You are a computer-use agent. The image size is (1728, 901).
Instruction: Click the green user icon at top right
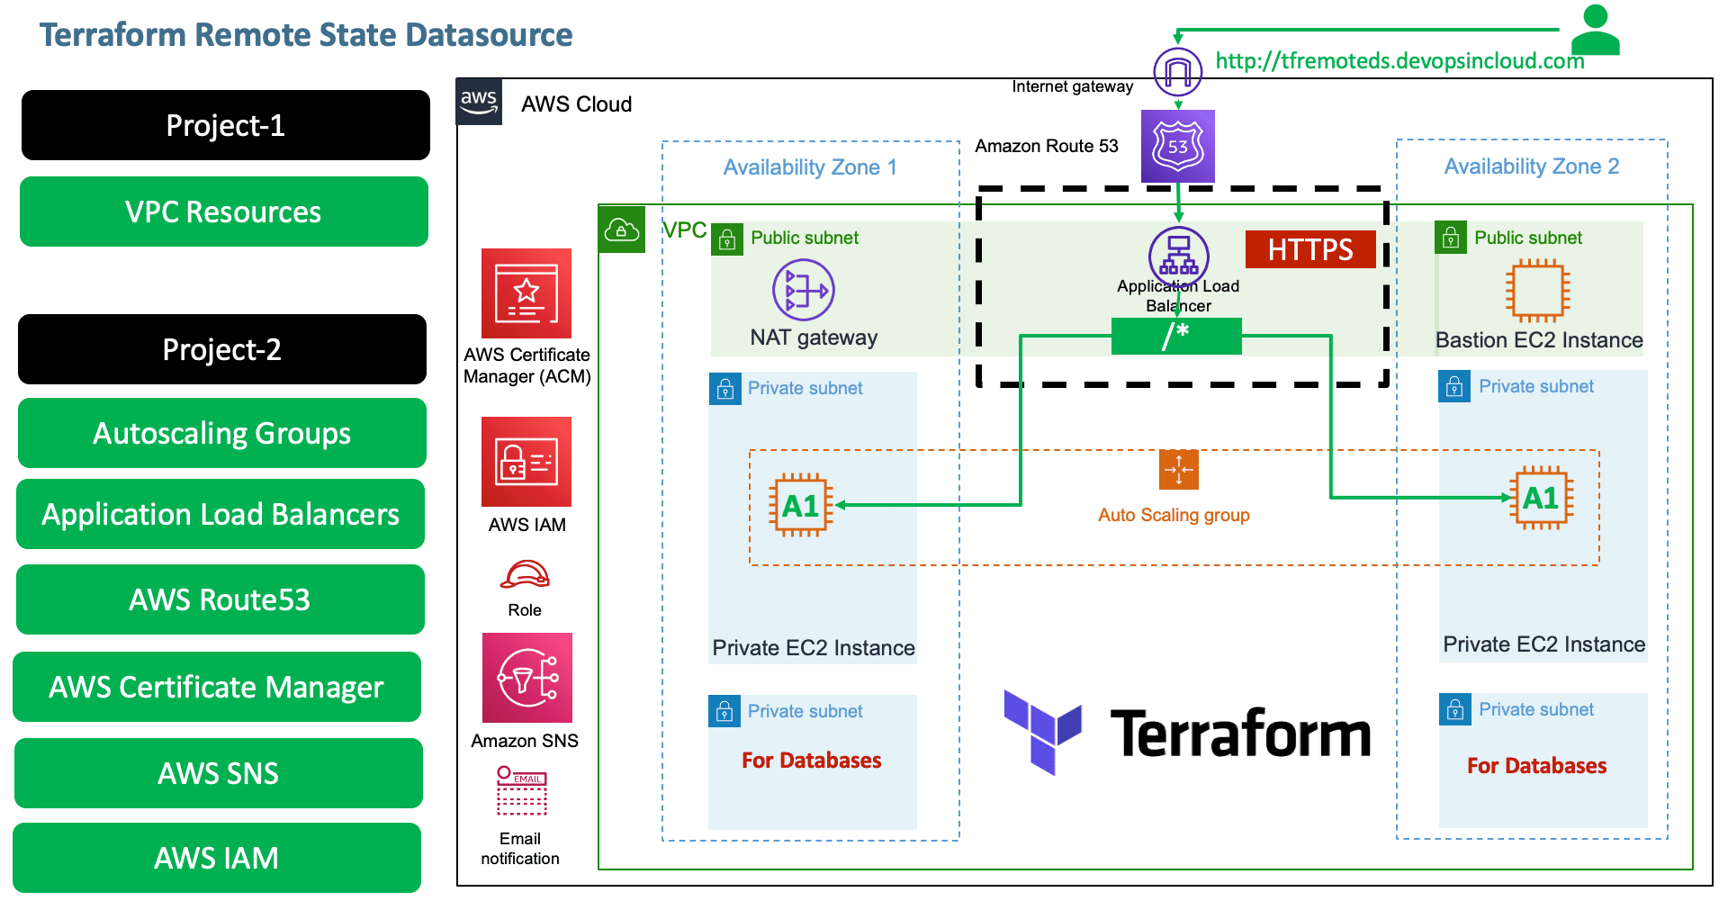(1596, 30)
